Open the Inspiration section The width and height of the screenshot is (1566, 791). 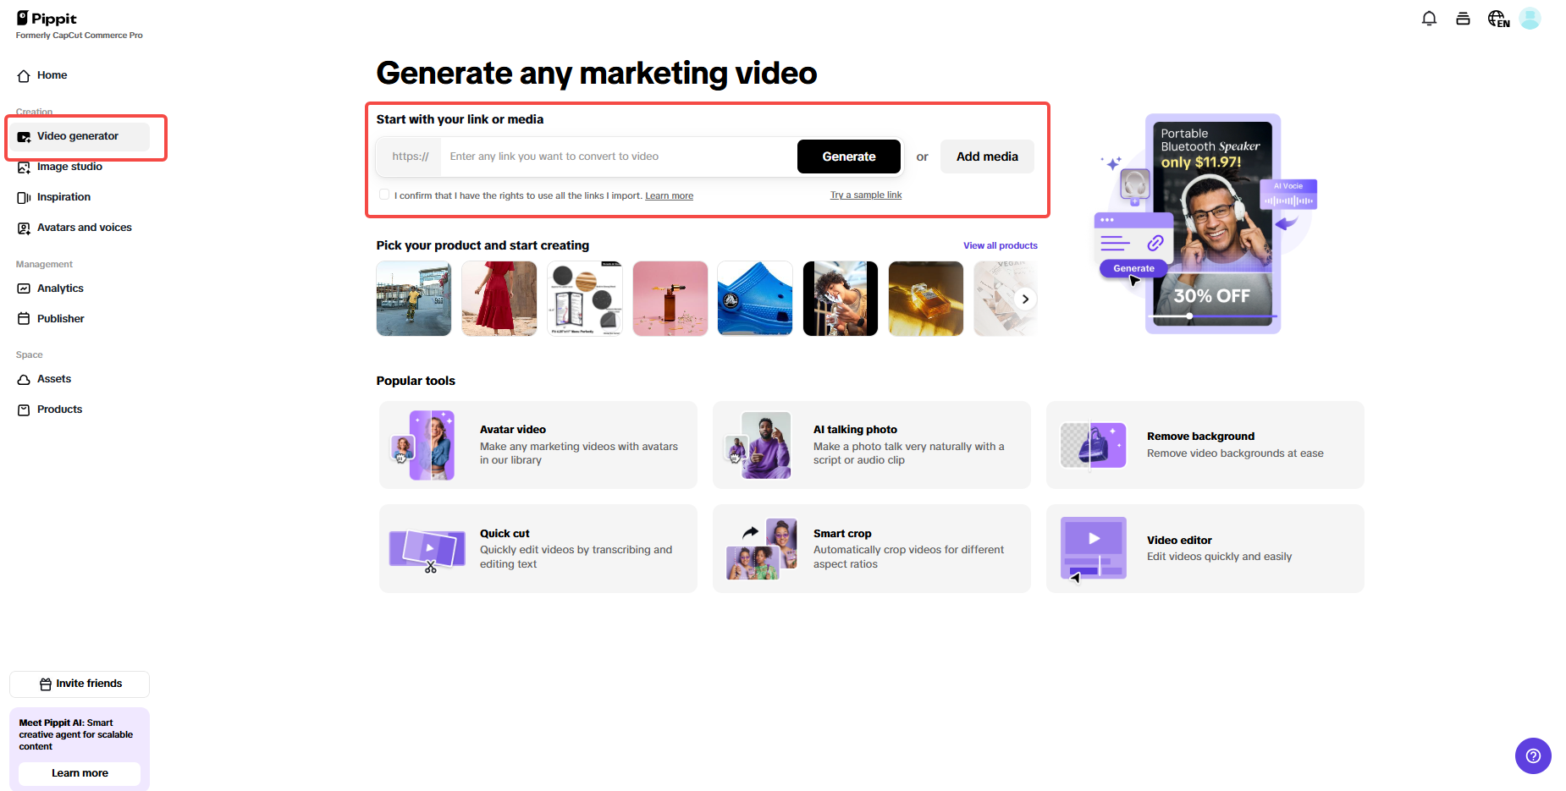tap(63, 196)
